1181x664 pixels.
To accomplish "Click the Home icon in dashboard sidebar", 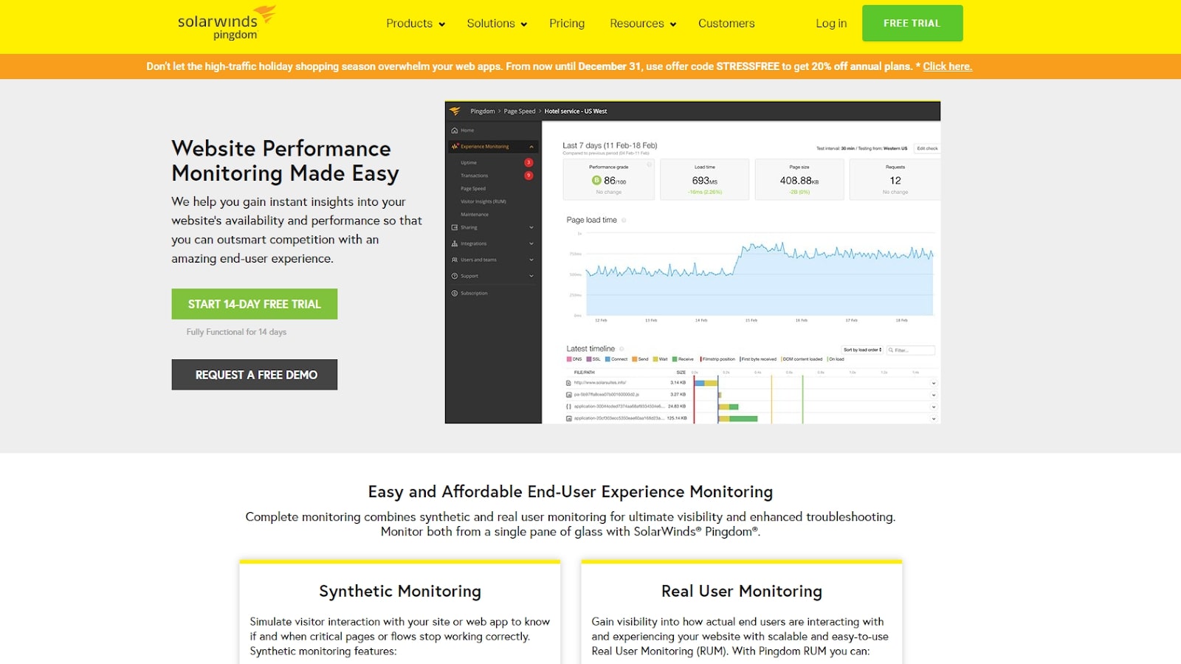I will click(455, 131).
